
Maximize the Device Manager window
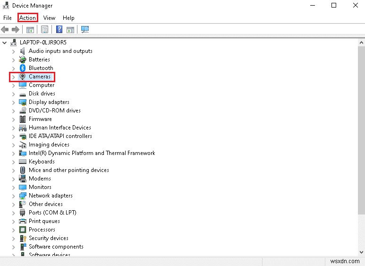334,5
